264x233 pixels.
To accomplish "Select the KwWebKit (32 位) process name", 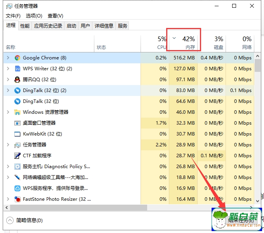I will 42,134.
